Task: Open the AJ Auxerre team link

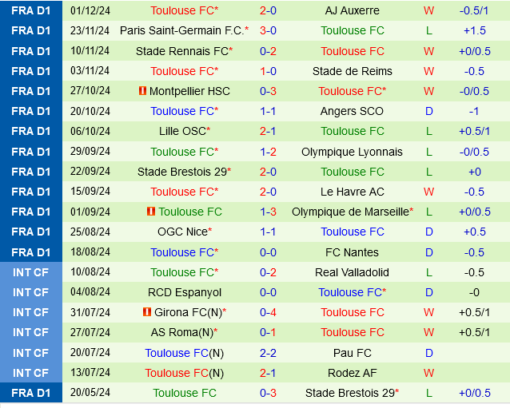Action: [353, 10]
